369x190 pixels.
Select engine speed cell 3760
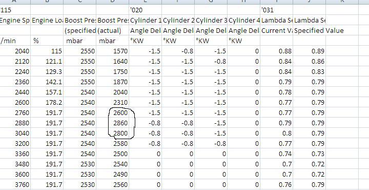15,184
